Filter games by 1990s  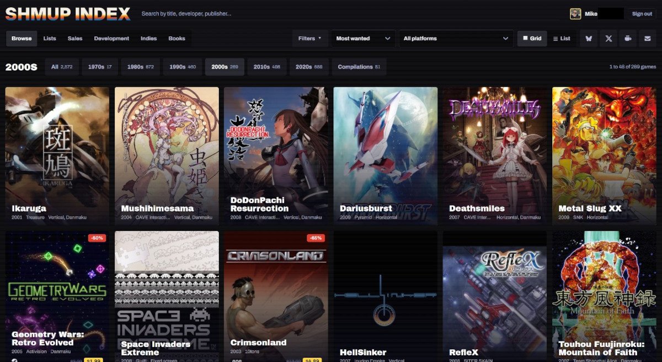click(x=183, y=67)
